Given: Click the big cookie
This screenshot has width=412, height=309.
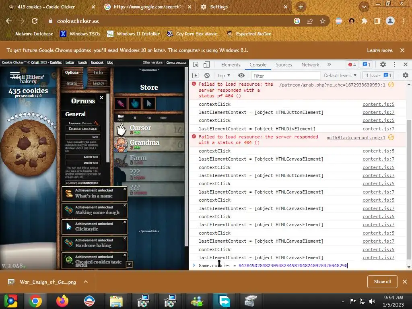Looking at the screenshot, I should (x=28, y=147).
